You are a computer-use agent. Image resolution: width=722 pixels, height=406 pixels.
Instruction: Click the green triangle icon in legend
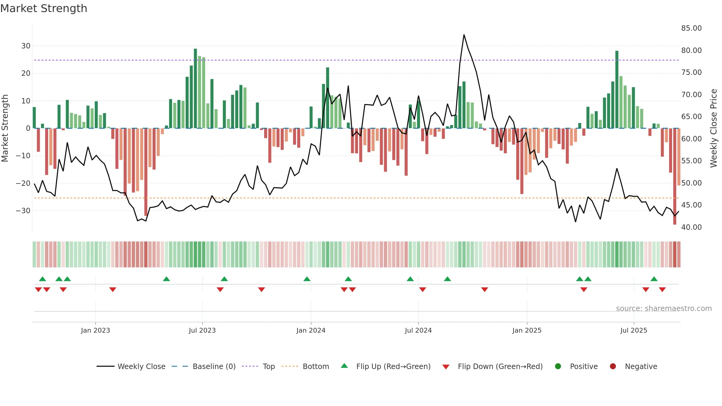(x=344, y=366)
